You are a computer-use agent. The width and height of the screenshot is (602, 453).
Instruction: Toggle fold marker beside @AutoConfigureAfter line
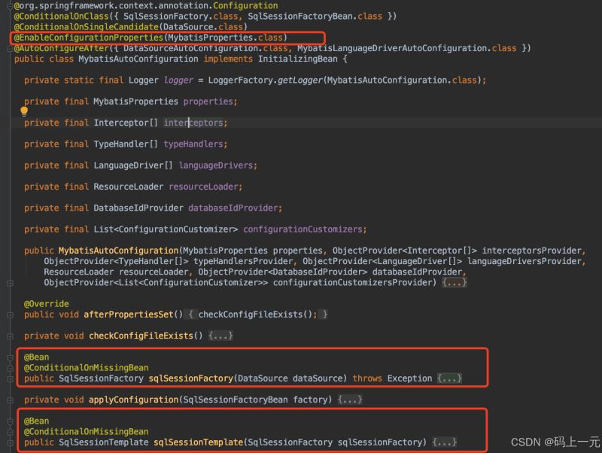pyautogui.click(x=11, y=48)
